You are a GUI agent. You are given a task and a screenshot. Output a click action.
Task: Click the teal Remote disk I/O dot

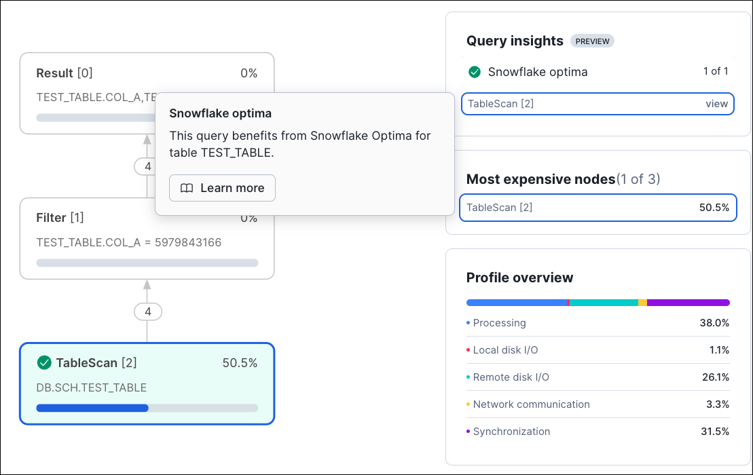click(x=469, y=377)
